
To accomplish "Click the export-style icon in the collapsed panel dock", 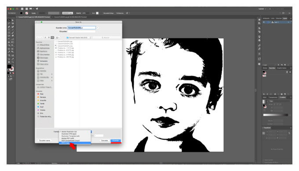I will [x=259, y=59].
